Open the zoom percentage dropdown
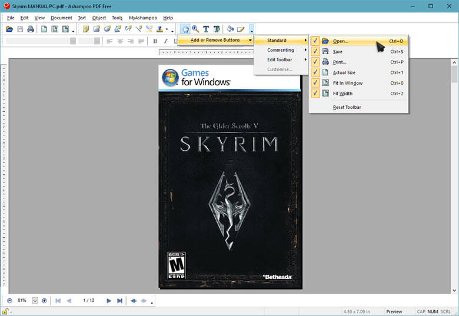 pyautogui.click(x=35, y=301)
